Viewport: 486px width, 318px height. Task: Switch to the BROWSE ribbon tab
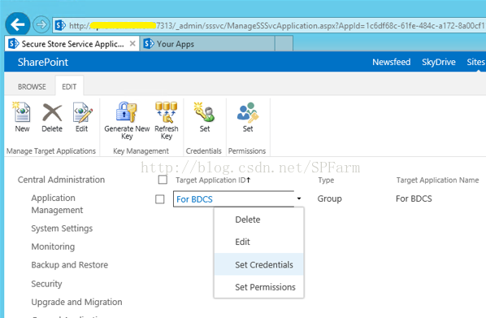(32, 86)
